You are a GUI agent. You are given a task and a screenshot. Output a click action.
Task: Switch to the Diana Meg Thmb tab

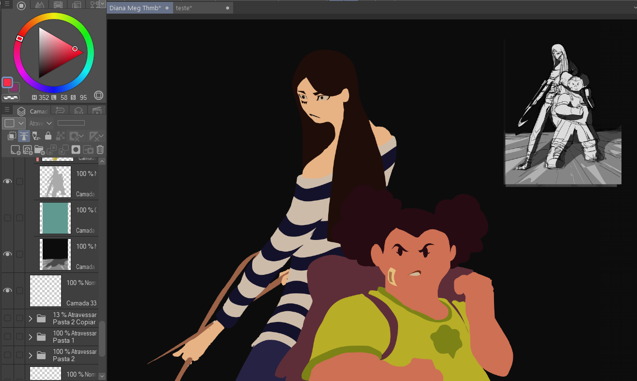click(135, 8)
